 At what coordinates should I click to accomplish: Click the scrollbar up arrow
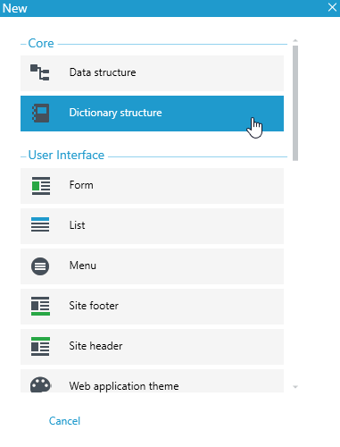click(x=295, y=40)
